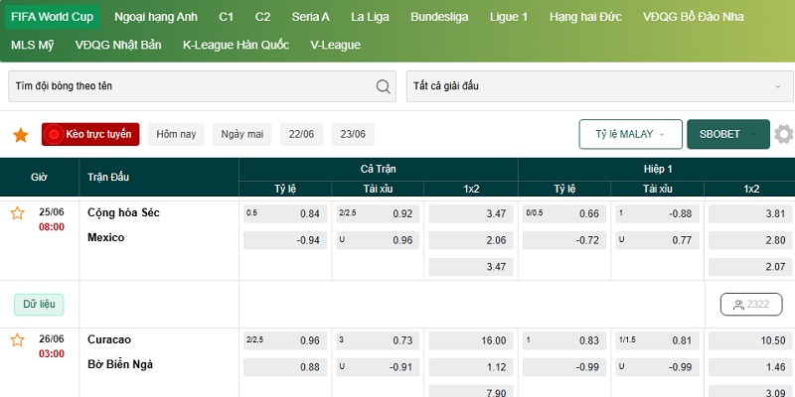The image size is (795, 397).
Task: Select first-half handicap odds -0.72
Action: (x=564, y=240)
